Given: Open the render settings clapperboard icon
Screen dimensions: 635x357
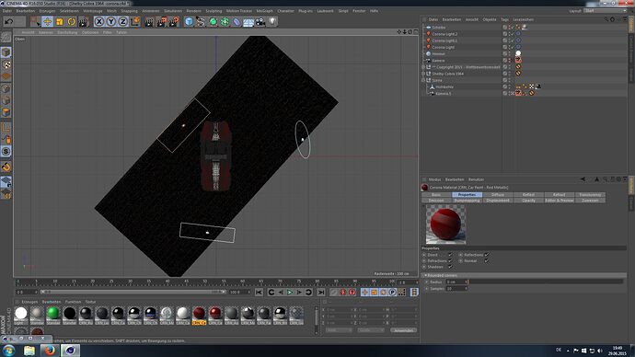Looking at the screenshot, I should (x=174, y=21).
